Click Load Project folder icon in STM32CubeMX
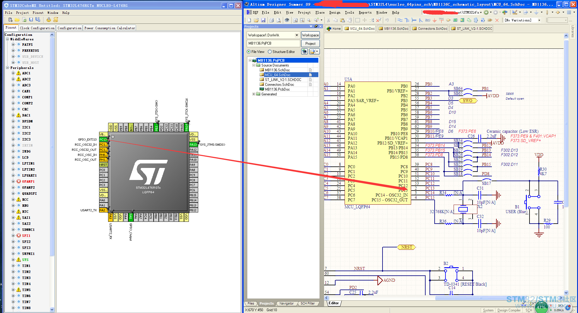Image resolution: width=578 pixels, height=313 pixels. tap(17, 20)
